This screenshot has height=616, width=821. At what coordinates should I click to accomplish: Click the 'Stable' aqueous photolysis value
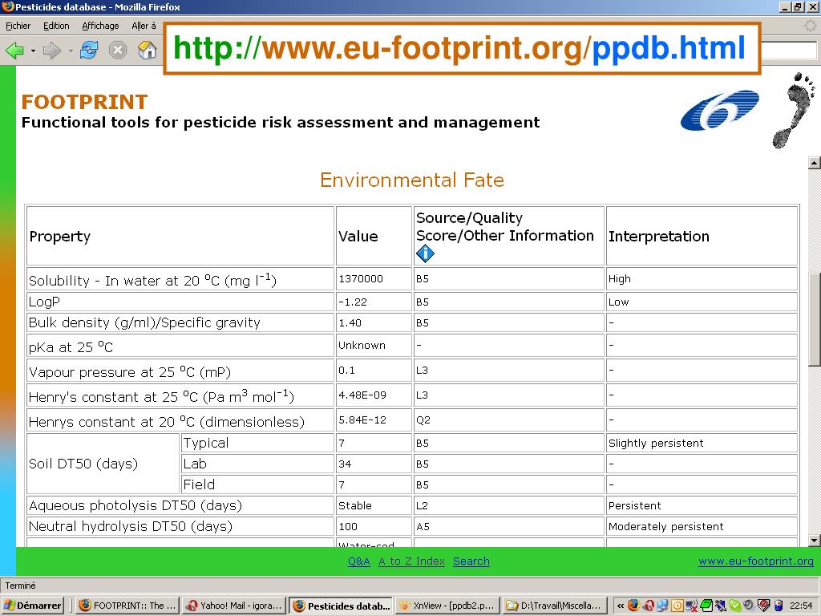click(355, 505)
